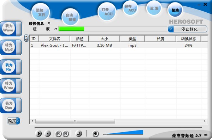Click the 购买 purchase arrow button

point(13,121)
